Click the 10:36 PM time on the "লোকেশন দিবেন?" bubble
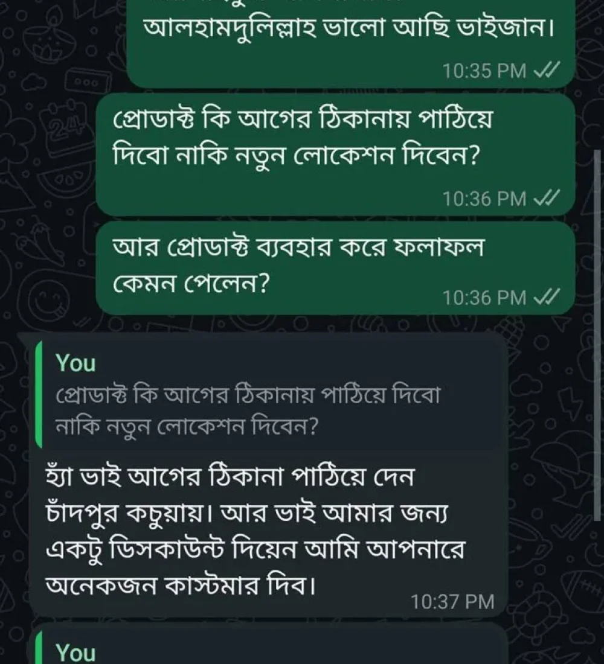 point(484,198)
